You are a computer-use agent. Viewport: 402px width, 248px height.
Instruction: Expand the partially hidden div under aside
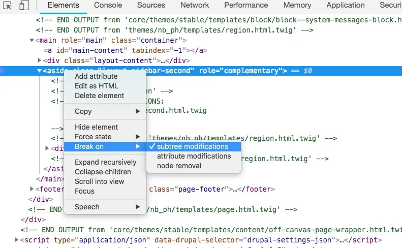[x=47, y=148]
